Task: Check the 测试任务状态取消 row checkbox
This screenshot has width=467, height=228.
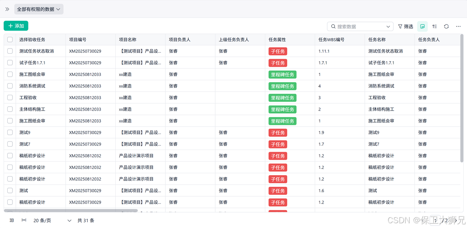Action: click(x=10, y=51)
